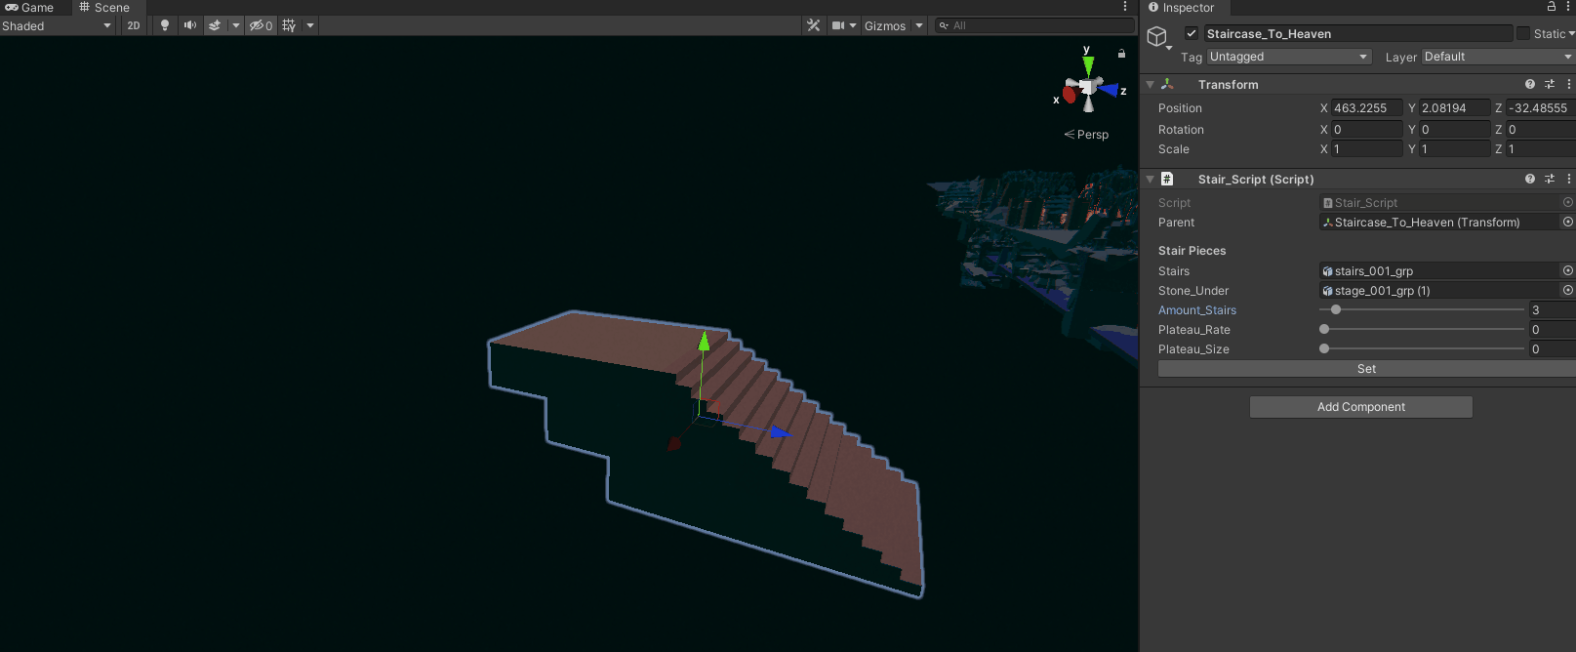1576x652 pixels.
Task: Click the scene view lock icon
Action: (1121, 54)
